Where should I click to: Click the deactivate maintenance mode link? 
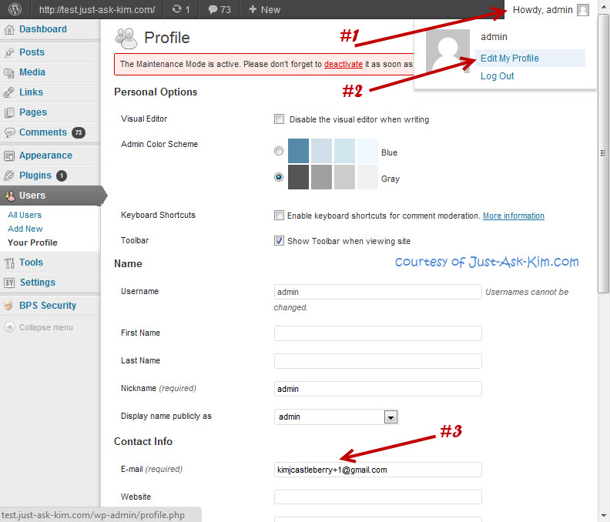[344, 64]
